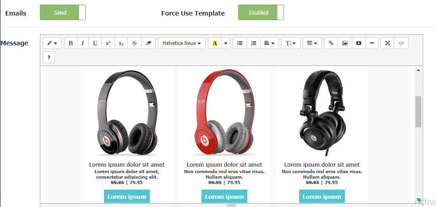Click the editor vertical scrollbar thumb

pos(418,112)
